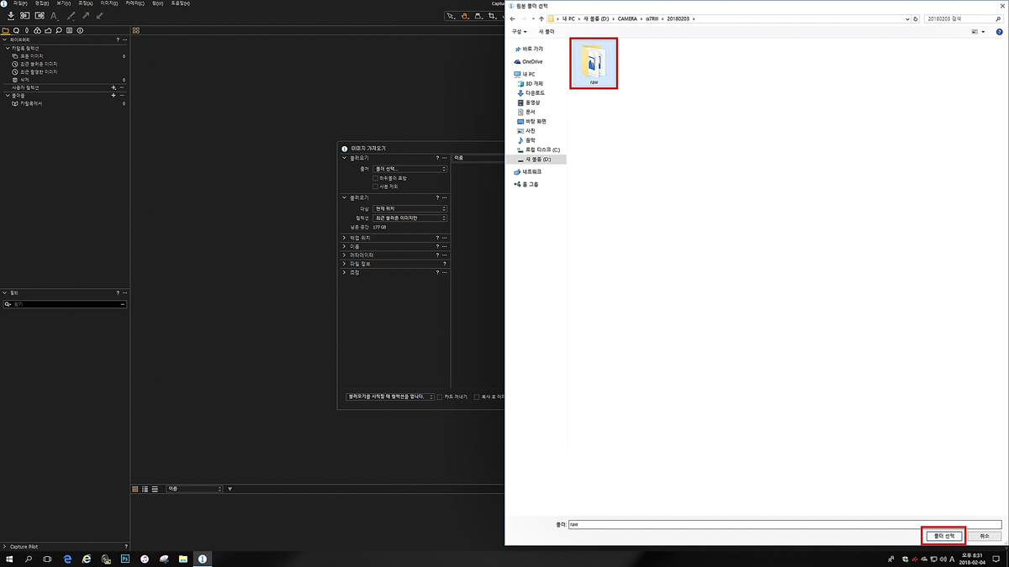Image resolution: width=1009 pixels, height=567 pixels.
Task: Open the File menu
Action: 19,3
